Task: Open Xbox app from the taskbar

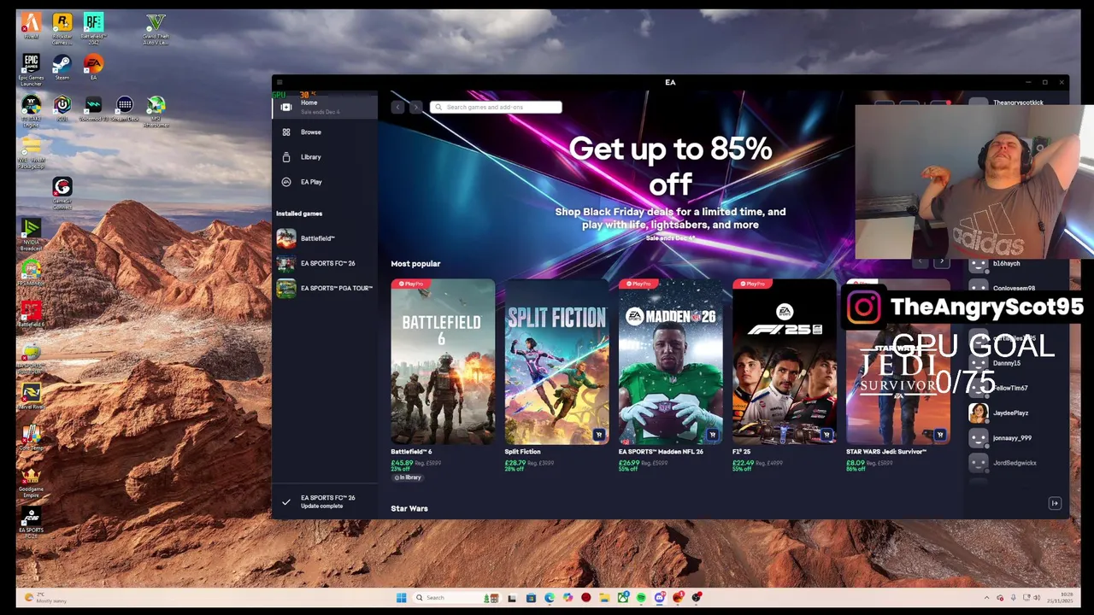Action: click(x=623, y=598)
